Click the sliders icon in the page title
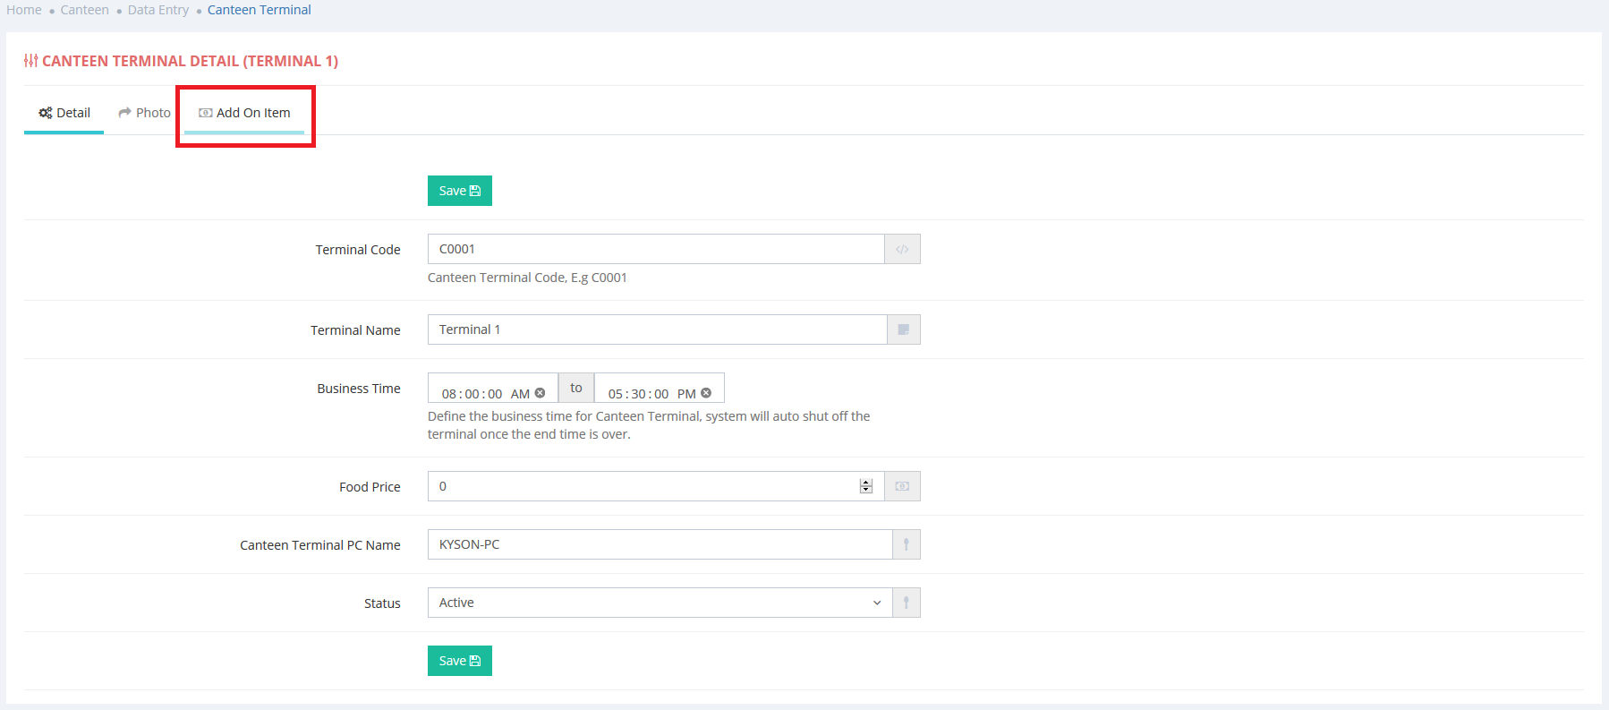 (30, 61)
